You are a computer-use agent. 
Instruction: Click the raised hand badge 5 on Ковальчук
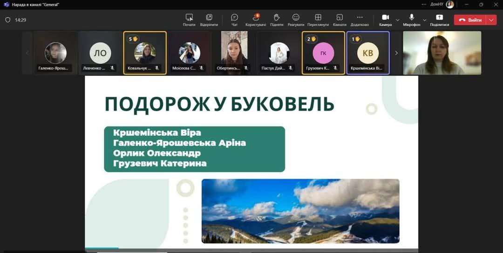tap(133, 39)
